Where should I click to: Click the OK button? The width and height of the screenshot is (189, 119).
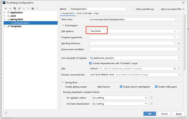[x=150, y=113]
